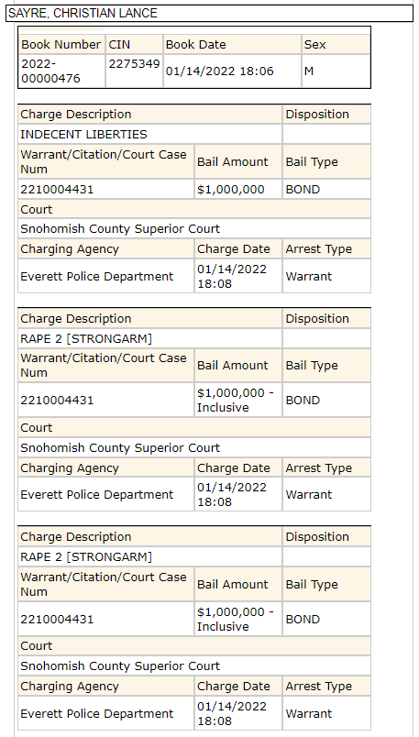This screenshot has height=737, width=419.
Task: Click first Everett Police Department agency cell
Action: 105,277
